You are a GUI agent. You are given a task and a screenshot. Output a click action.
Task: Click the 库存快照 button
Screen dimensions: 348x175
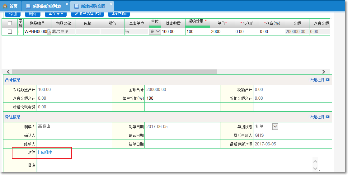(55, 14)
